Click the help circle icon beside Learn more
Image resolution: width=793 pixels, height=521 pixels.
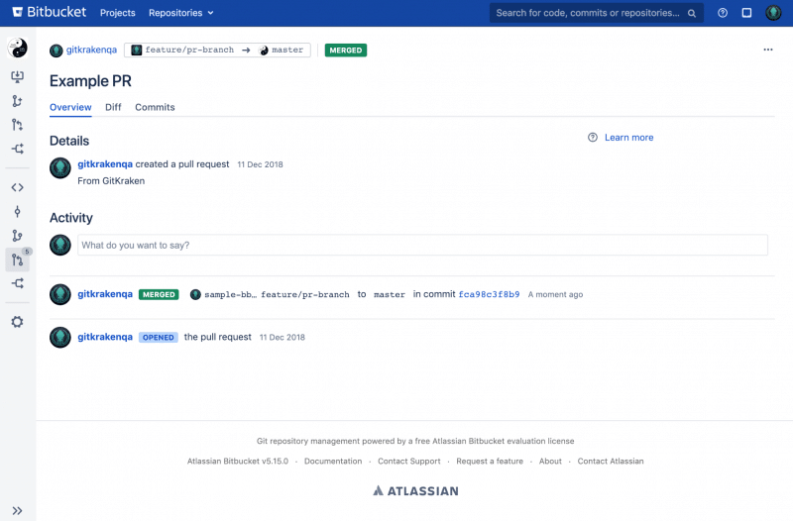(592, 138)
